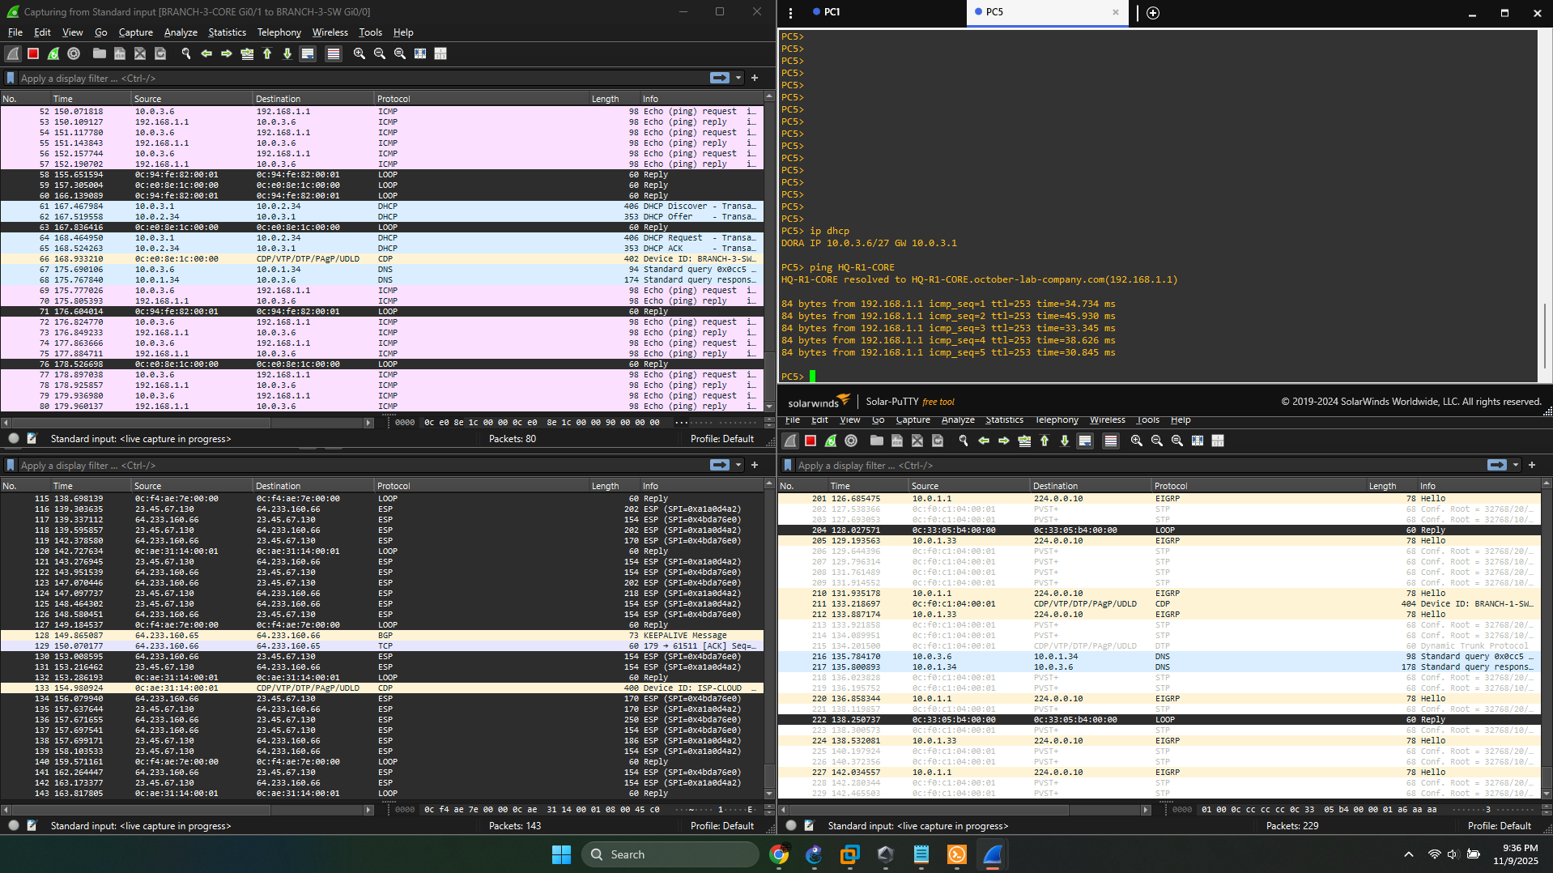Add a new Solar-PuTTY session tab with plus
Viewport: 1553px width, 873px height.
[x=1153, y=12]
